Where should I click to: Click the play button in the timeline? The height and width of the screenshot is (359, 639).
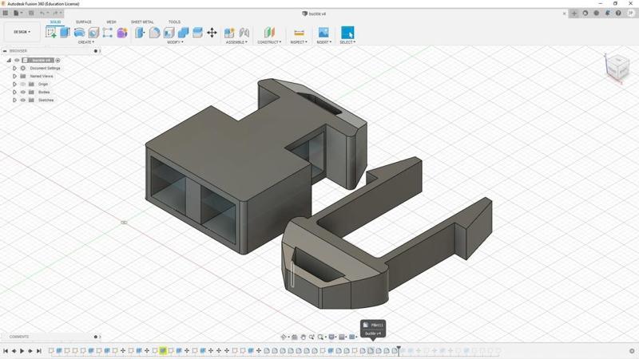pos(22,351)
